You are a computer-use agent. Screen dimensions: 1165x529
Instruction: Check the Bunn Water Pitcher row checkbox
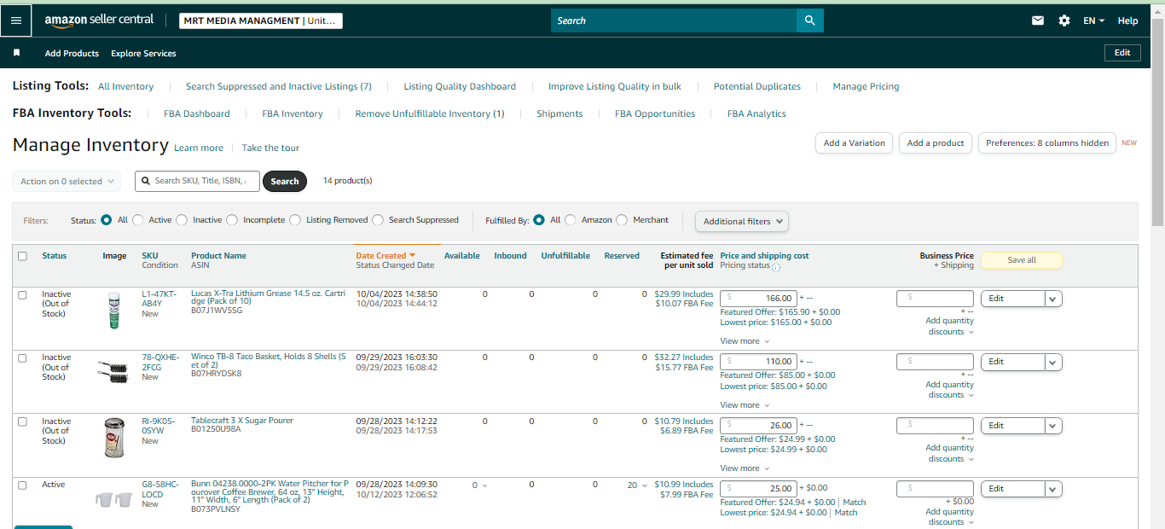22,485
